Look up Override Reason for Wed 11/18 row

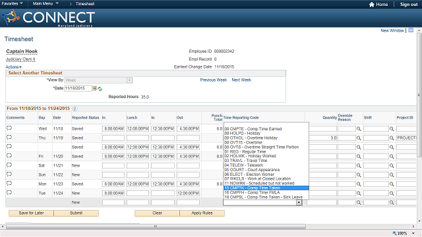coord(359,129)
